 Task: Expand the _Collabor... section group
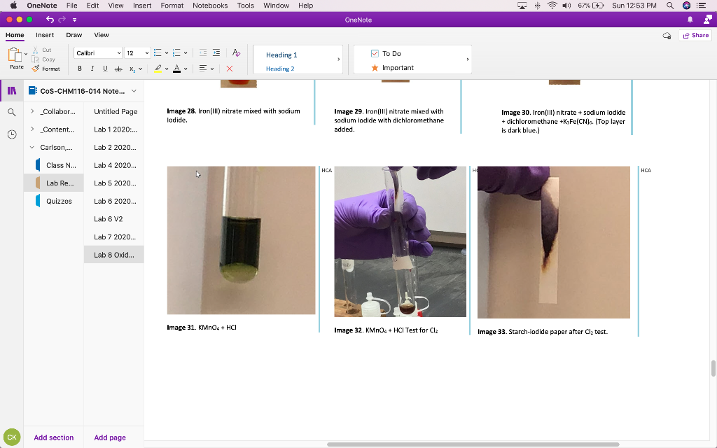tap(32, 111)
